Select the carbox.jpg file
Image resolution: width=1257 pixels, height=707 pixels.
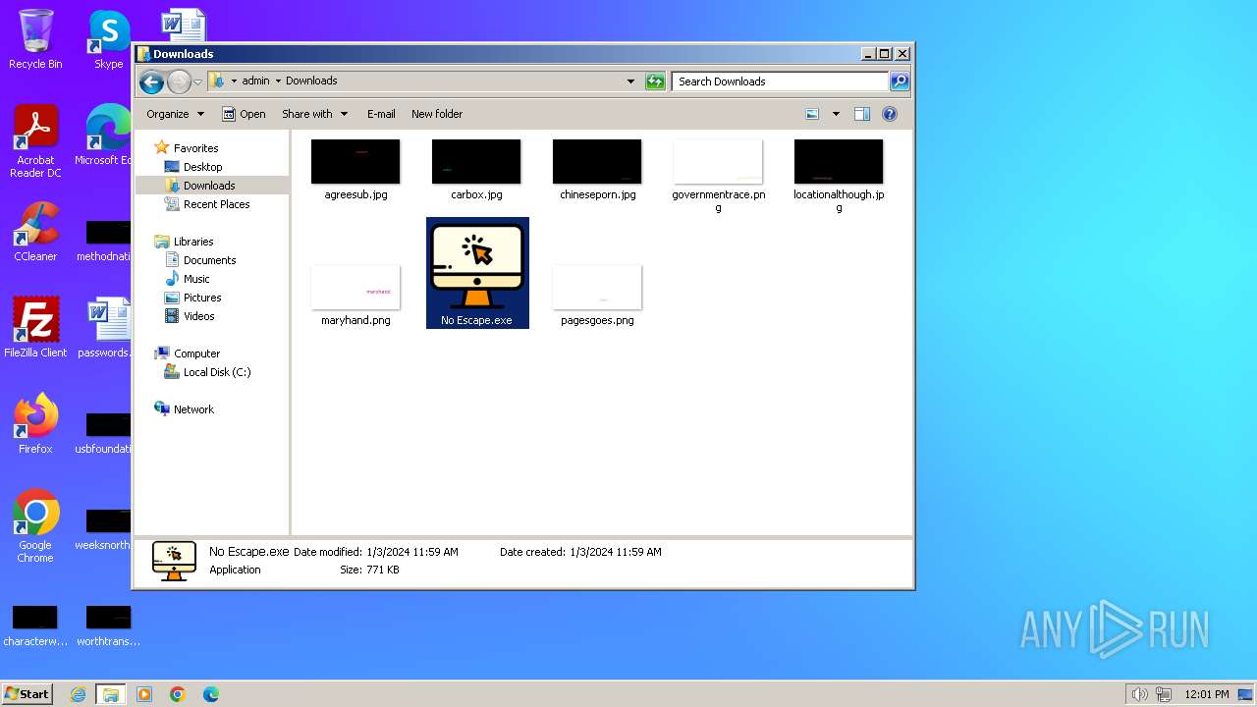(476, 170)
